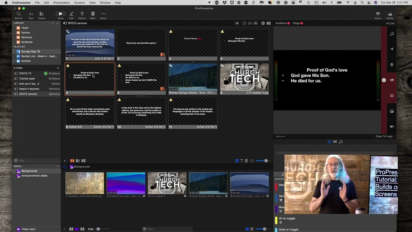Screen dimensions: 412x232
Task: Open the Screens menu
Action: [x=80, y=3]
